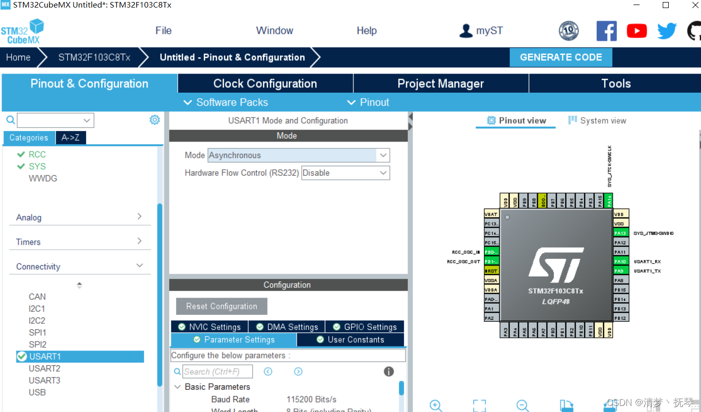Switch to A->Z tab
Viewport: 701px width, 412px height.
(71, 138)
